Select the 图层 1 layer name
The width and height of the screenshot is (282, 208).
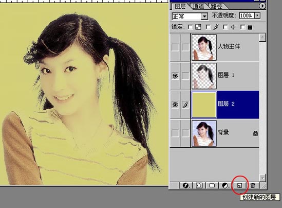point(226,75)
